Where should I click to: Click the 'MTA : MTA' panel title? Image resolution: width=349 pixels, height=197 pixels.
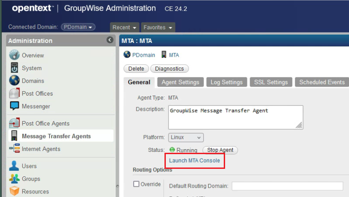137,41
